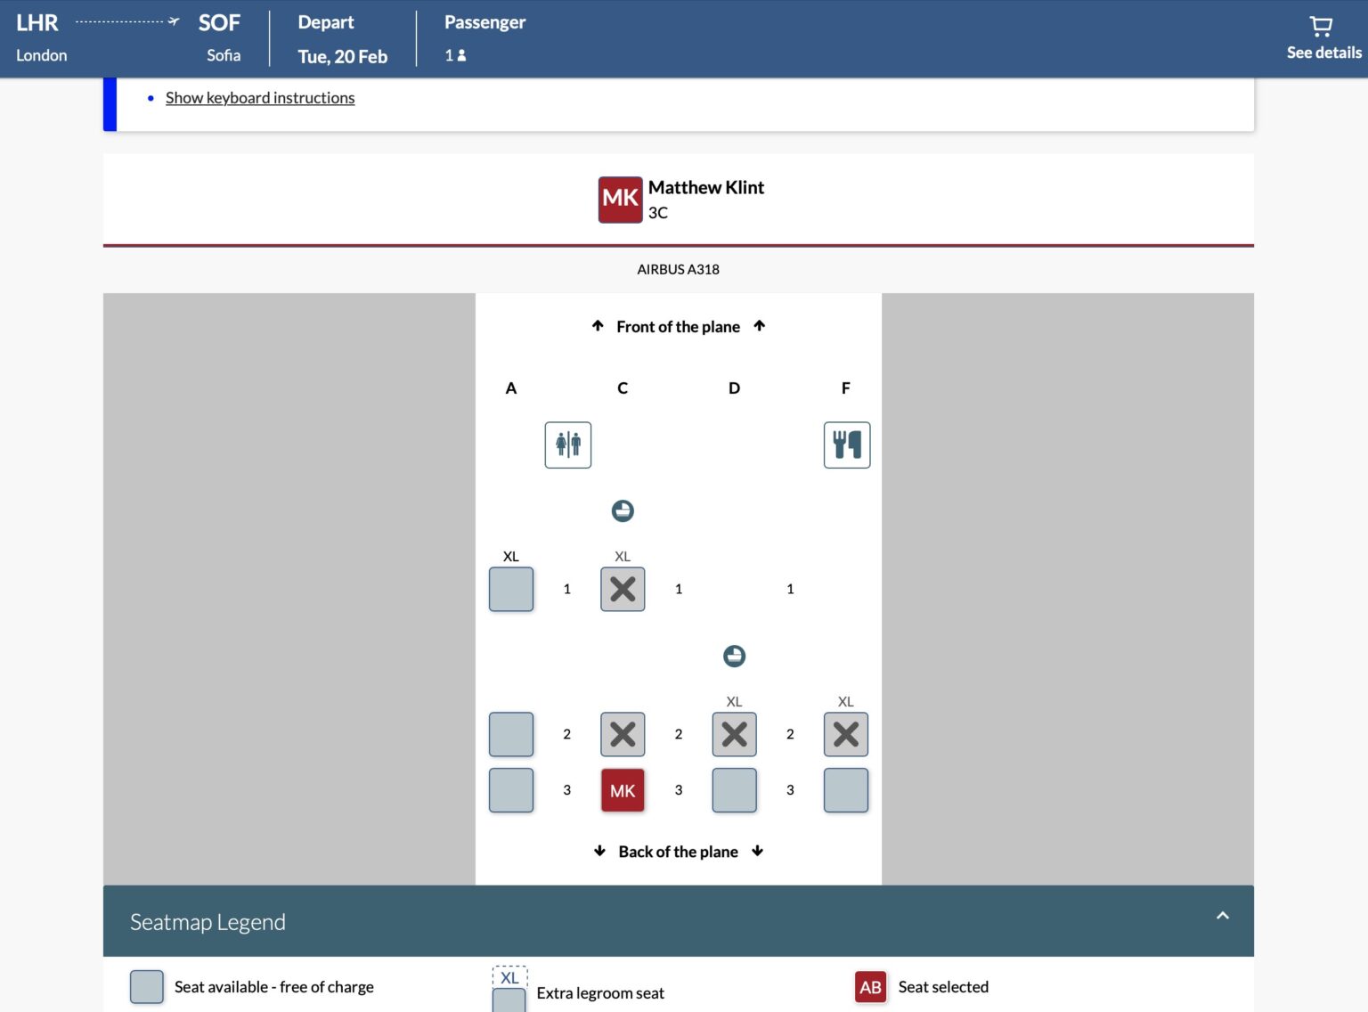Click the bassinet icon above seat 2D
1368x1012 pixels.
pyautogui.click(x=734, y=657)
